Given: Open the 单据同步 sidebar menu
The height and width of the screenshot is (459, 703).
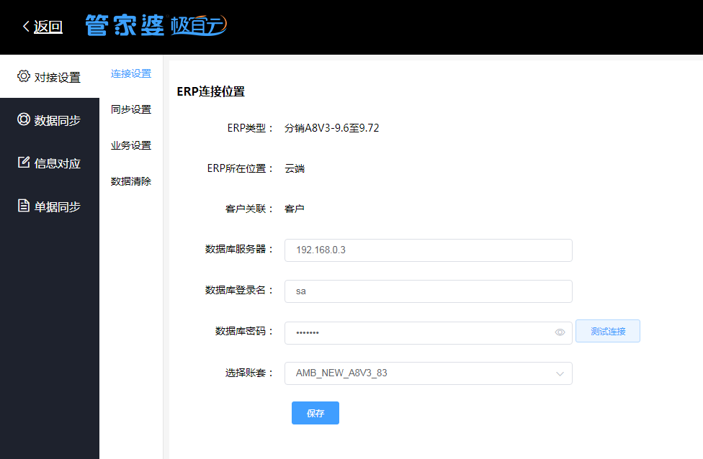Looking at the screenshot, I should click(x=49, y=206).
